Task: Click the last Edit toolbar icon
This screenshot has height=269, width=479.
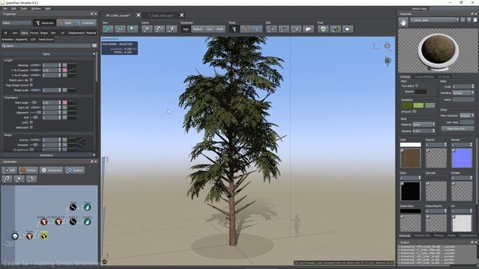Action: click(308, 29)
